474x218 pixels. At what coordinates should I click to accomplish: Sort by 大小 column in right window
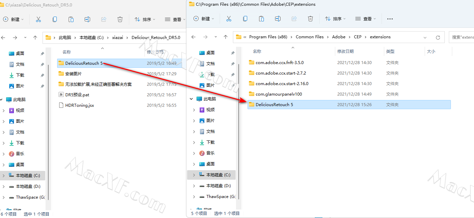431,51
